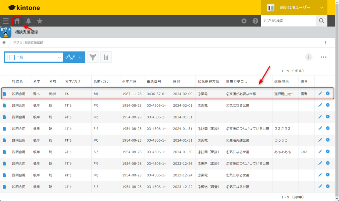Open the 2024-01-31 ④訪問（面談） record details

click(5, 128)
